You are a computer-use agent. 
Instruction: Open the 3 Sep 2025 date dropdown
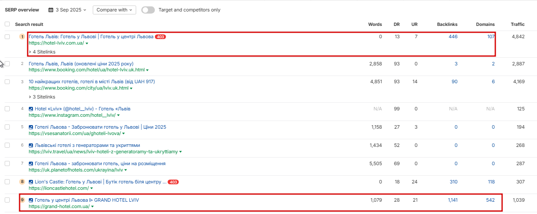pos(67,10)
